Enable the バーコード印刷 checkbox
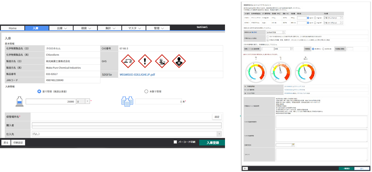 click(175, 142)
